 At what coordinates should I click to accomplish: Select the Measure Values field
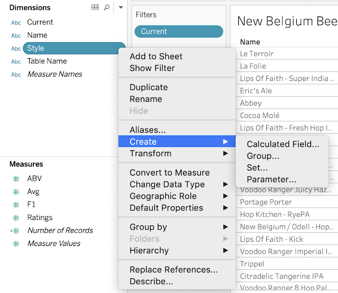click(53, 243)
